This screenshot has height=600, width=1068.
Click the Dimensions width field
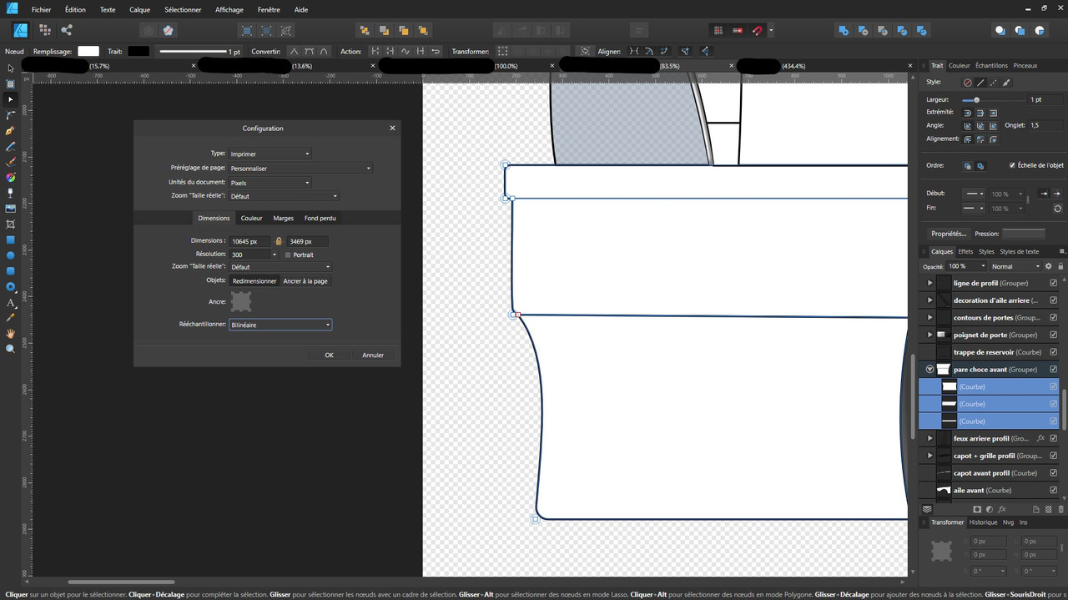[x=249, y=241]
